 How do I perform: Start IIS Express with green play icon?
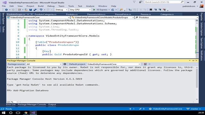tap(94, 10)
